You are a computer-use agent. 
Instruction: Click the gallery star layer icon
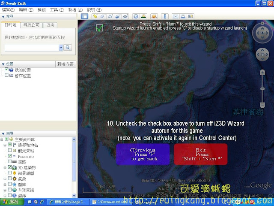pos(14,184)
